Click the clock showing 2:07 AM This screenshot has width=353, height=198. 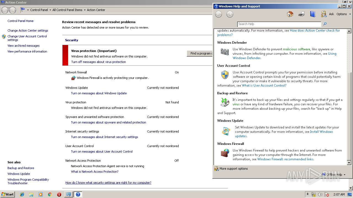[x=339, y=194]
